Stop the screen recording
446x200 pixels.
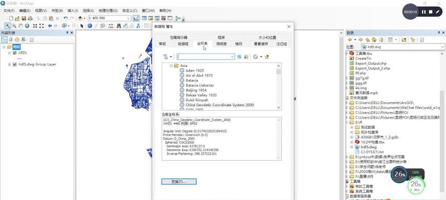(430, 12)
